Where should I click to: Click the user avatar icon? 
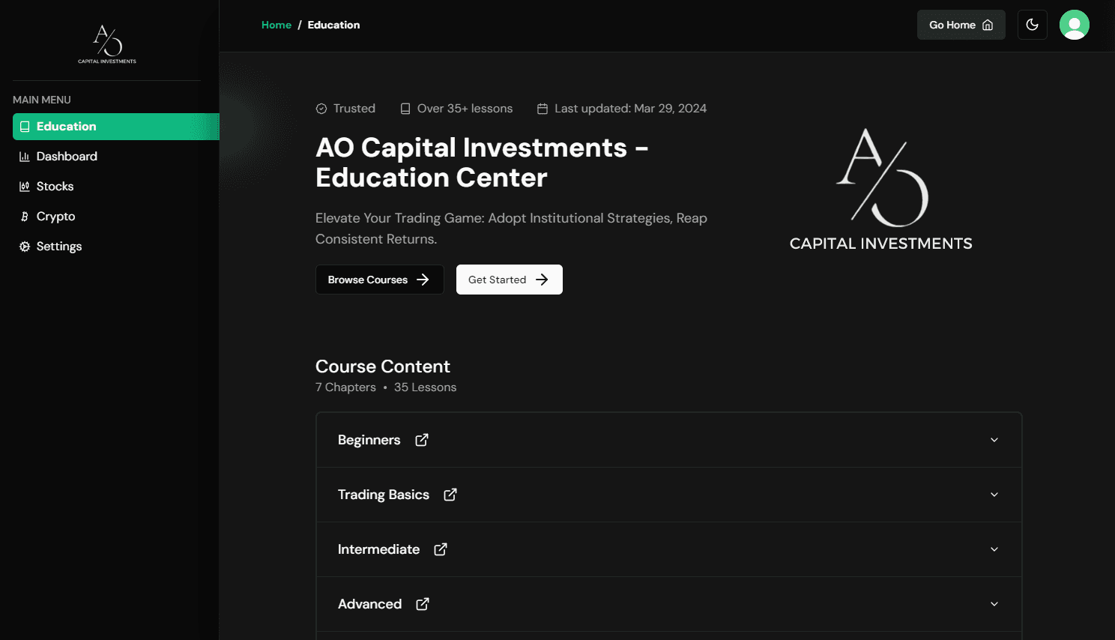pos(1074,25)
